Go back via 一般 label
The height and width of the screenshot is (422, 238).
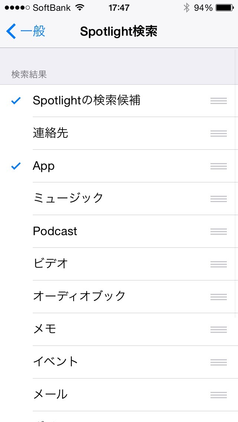coord(33,32)
